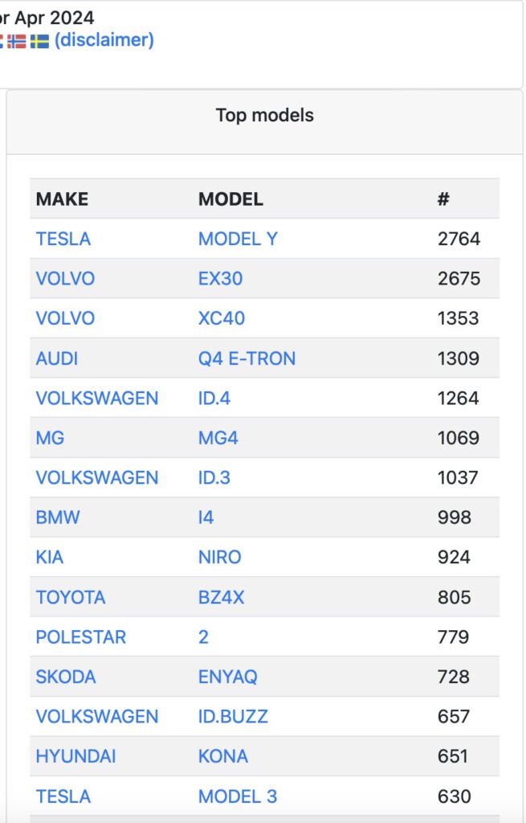Open the TESLA make link for Model Y

click(x=63, y=239)
